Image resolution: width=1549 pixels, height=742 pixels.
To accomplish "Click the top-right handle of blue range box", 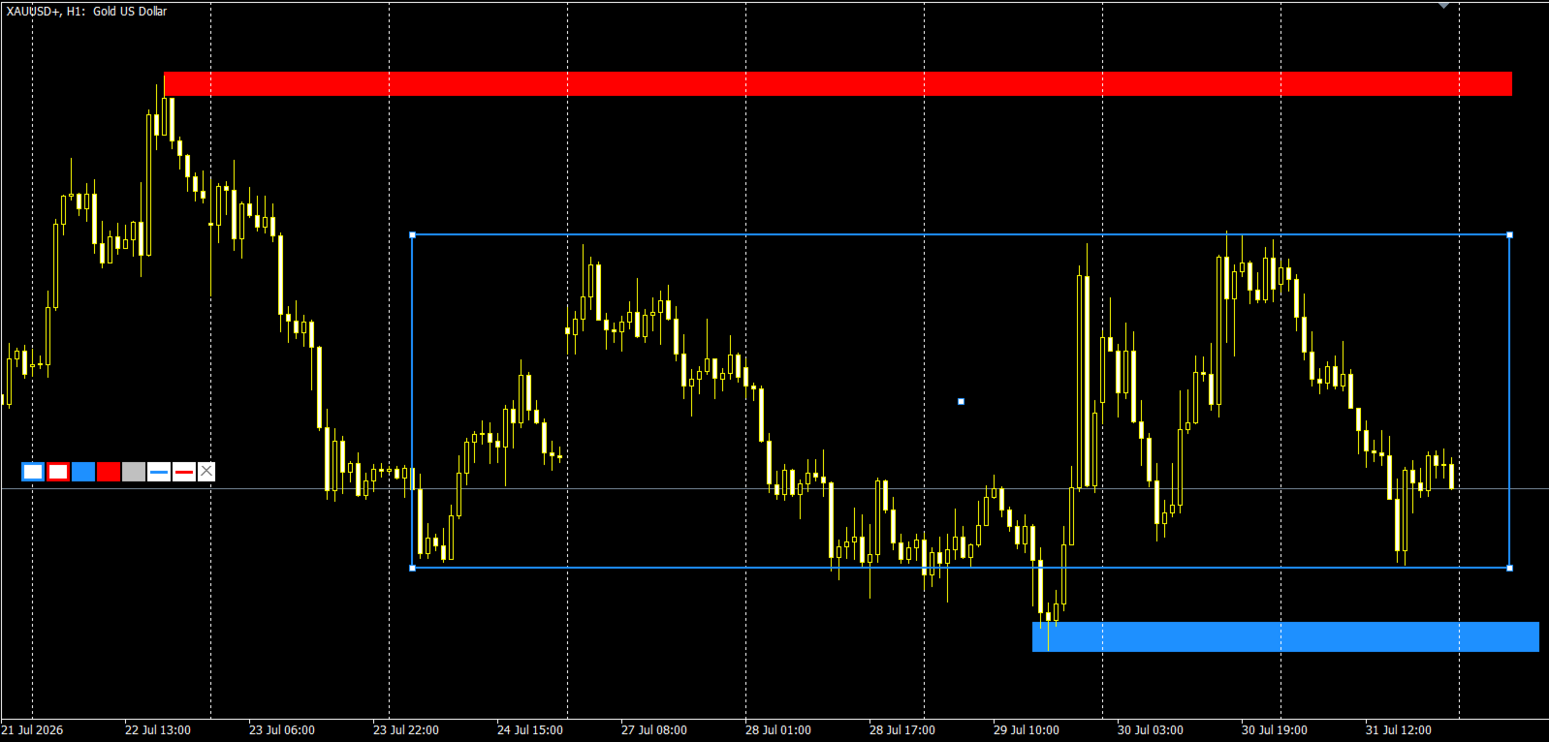I will click(x=1509, y=234).
